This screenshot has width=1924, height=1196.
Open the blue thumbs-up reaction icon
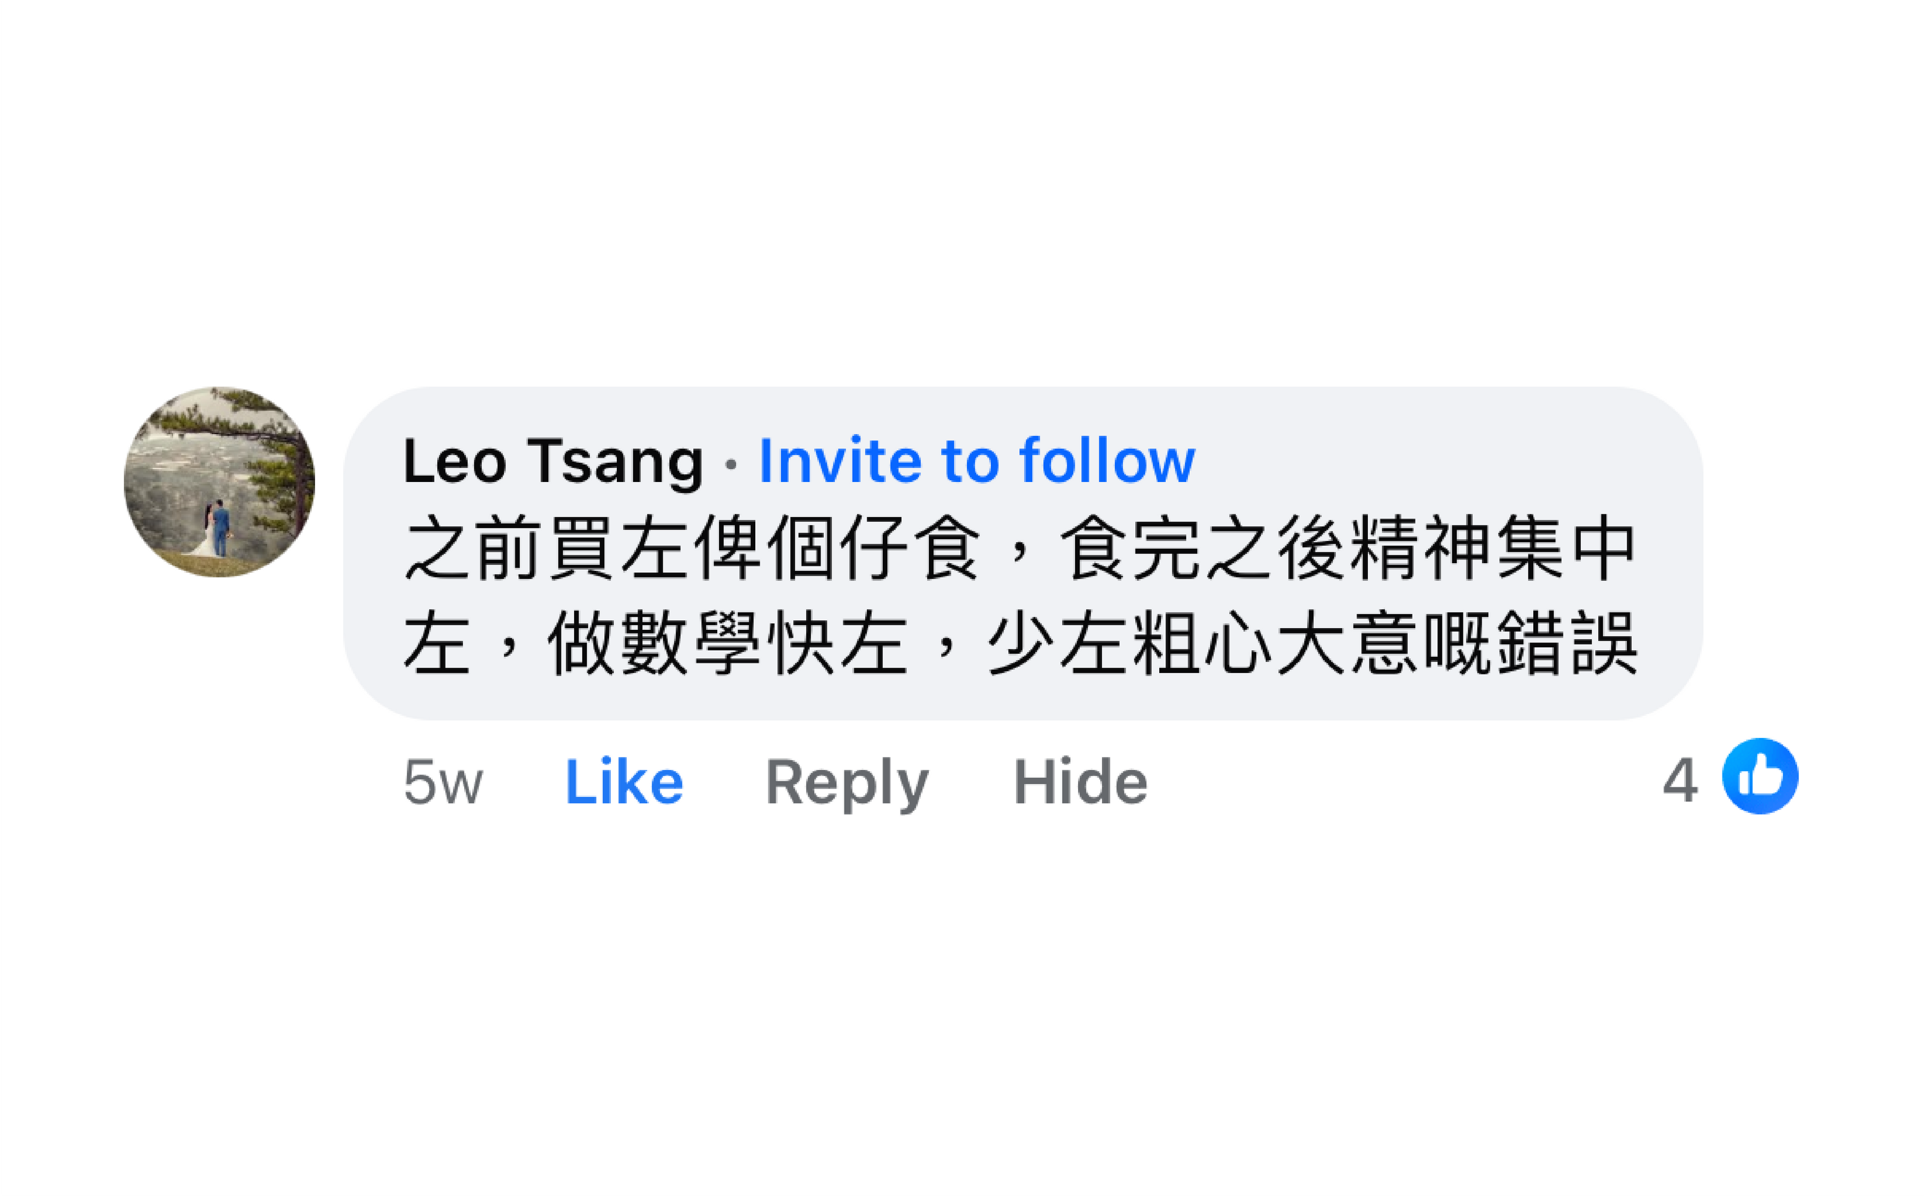click(1759, 776)
